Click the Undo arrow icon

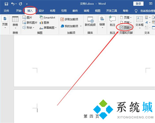tap(13, 4)
